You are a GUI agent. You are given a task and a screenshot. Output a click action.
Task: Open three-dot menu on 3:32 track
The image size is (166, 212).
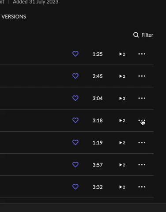pyautogui.click(x=142, y=187)
